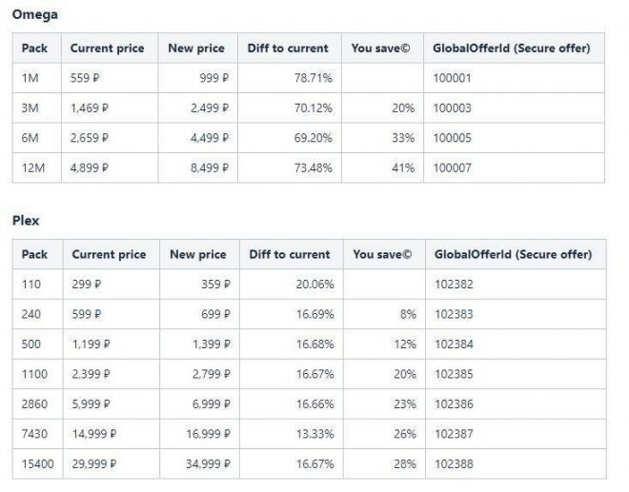The width and height of the screenshot is (629, 492).
Task: Select GlobalOfferId 102383 cell
Action: coord(516,314)
